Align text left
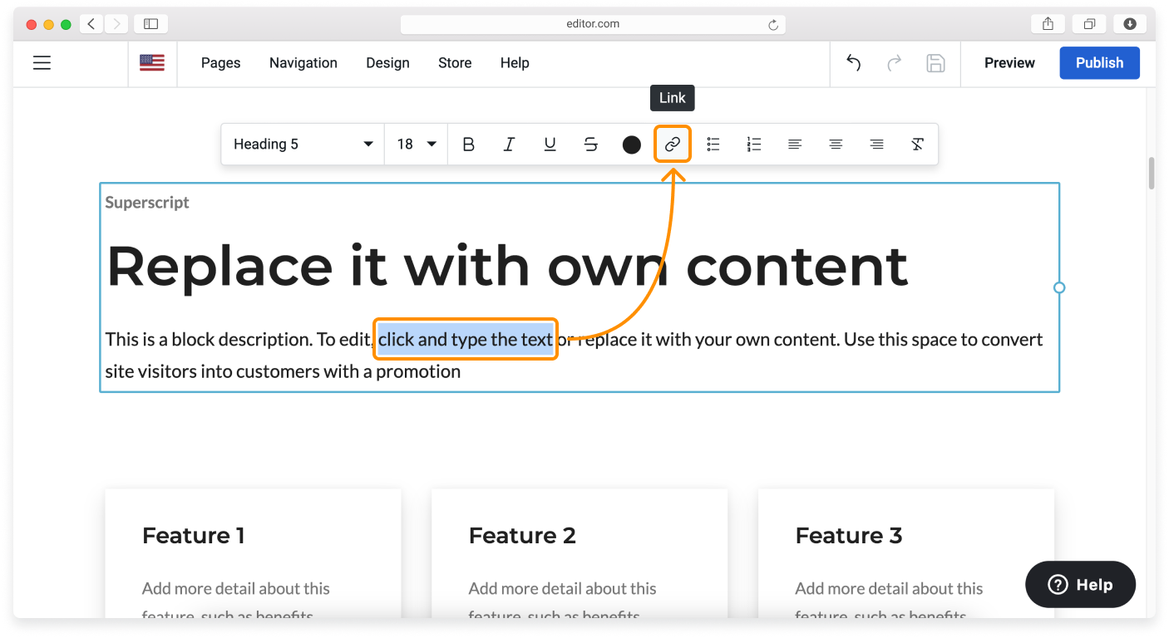The height and width of the screenshot is (638, 1169). tap(795, 145)
